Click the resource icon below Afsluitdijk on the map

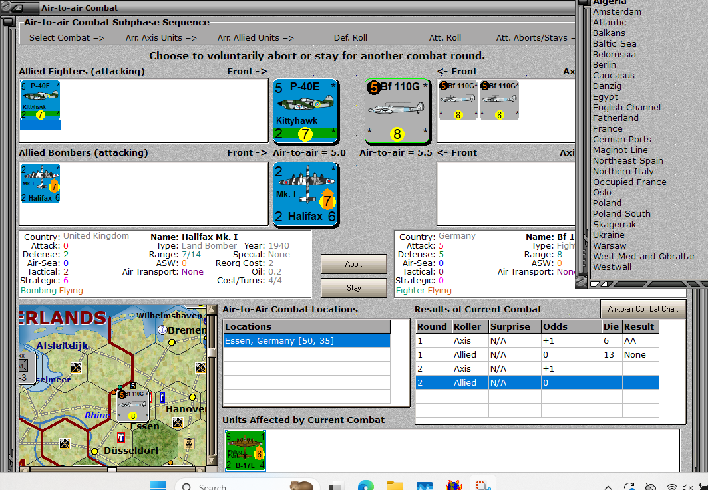(76, 368)
